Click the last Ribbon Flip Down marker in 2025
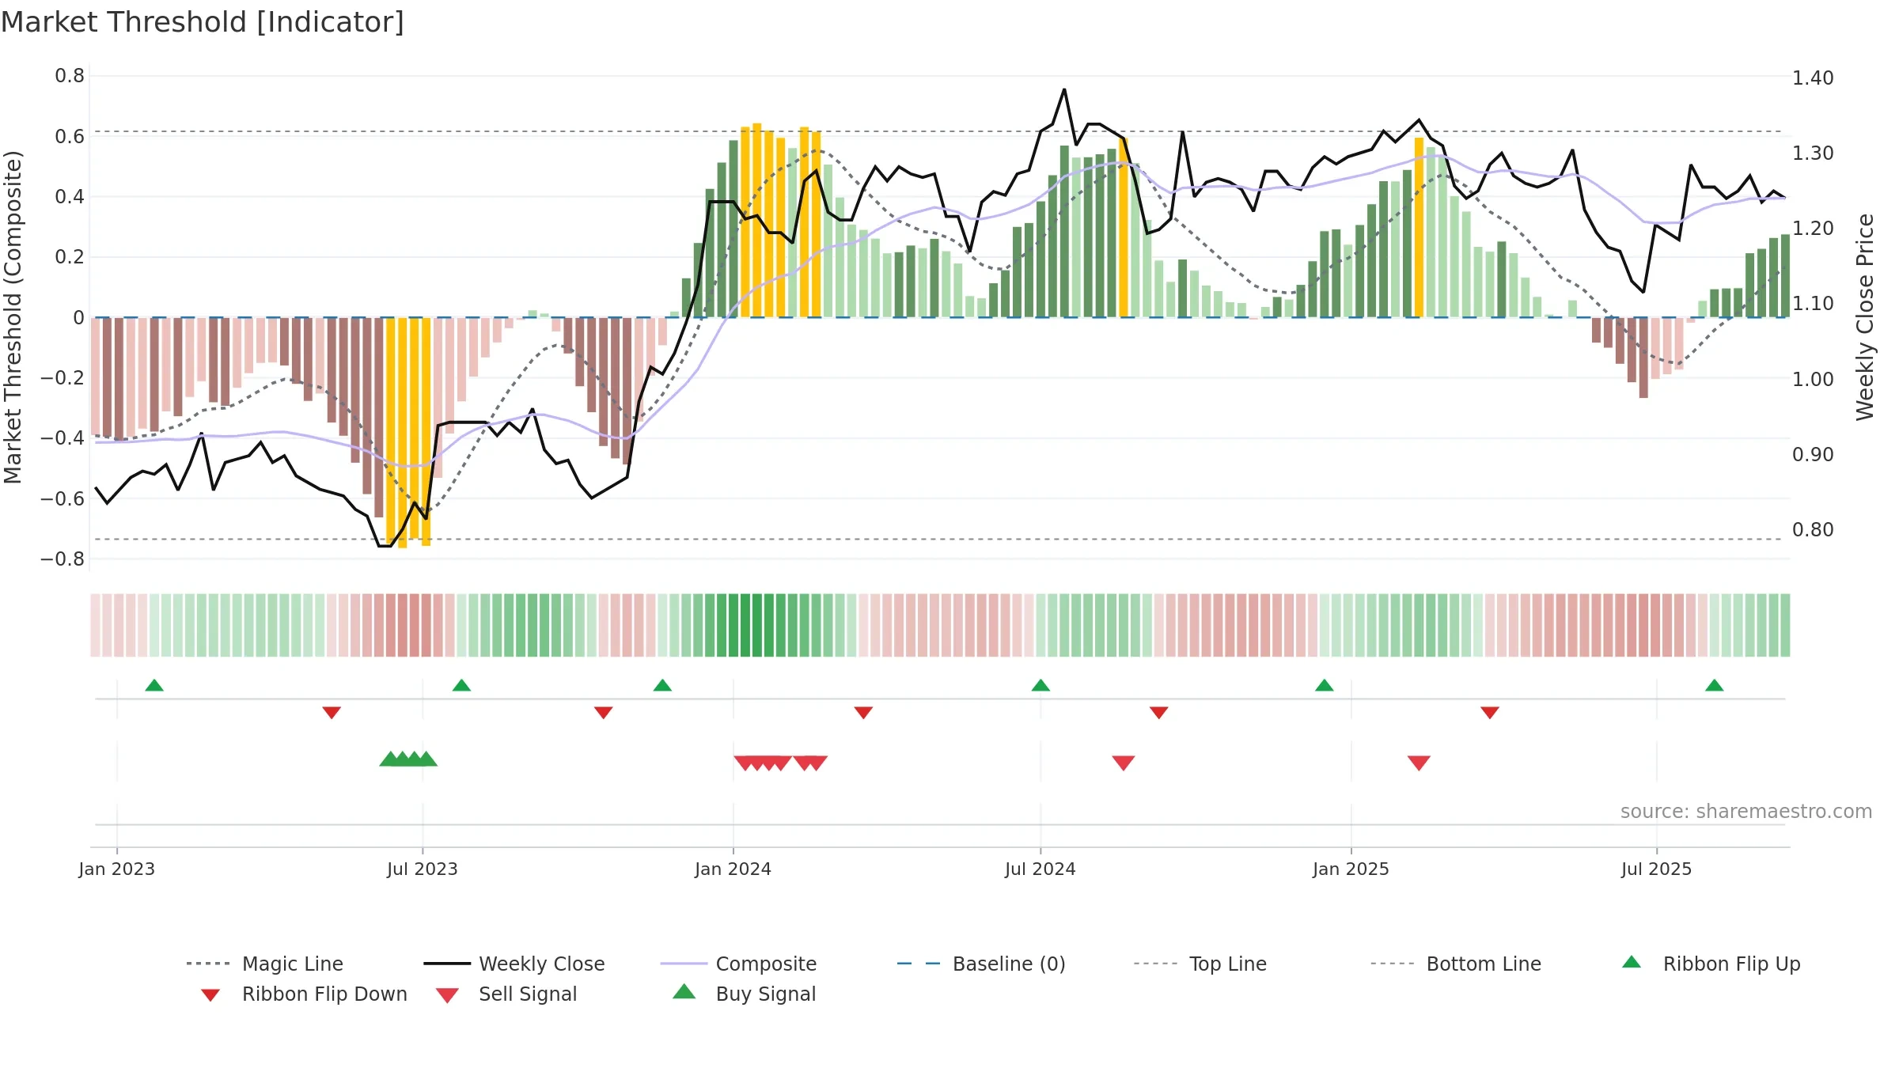 point(1490,713)
